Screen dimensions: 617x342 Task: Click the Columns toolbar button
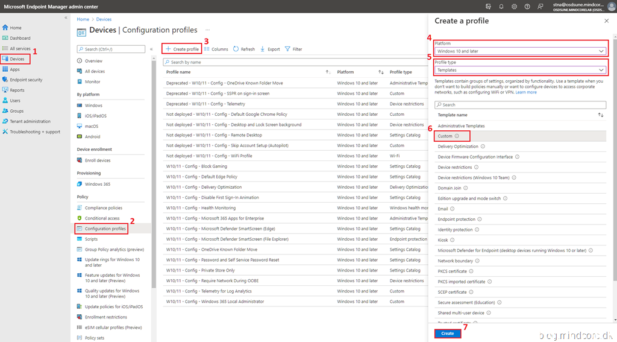pos(216,49)
